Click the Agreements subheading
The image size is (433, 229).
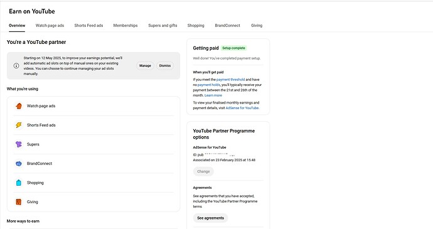tap(202, 188)
